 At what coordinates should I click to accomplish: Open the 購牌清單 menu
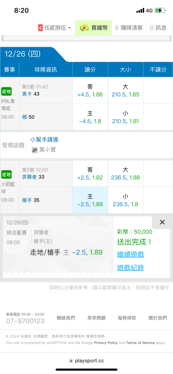pyautogui.click(x=128, y=28)
